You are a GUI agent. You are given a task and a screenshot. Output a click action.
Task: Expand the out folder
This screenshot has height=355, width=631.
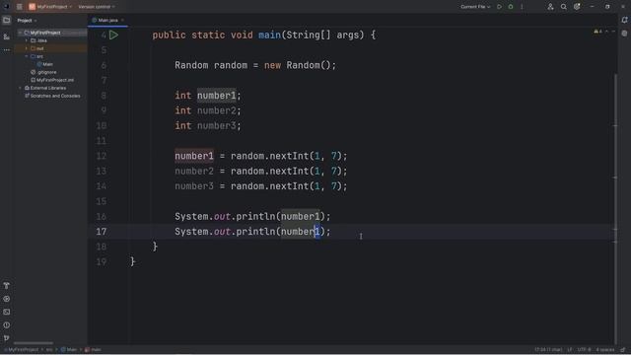point(27,48)
